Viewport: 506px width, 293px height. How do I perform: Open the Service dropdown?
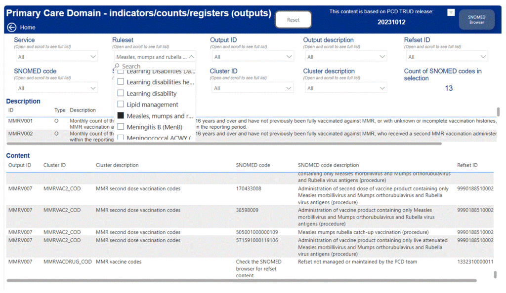(57, 57)
